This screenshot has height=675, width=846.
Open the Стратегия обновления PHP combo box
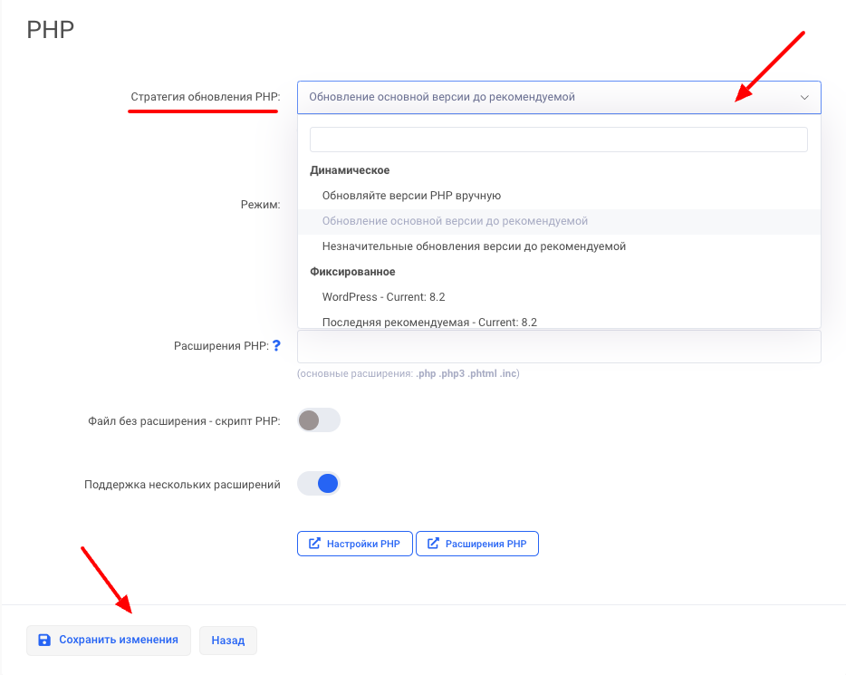coord(543,98)
